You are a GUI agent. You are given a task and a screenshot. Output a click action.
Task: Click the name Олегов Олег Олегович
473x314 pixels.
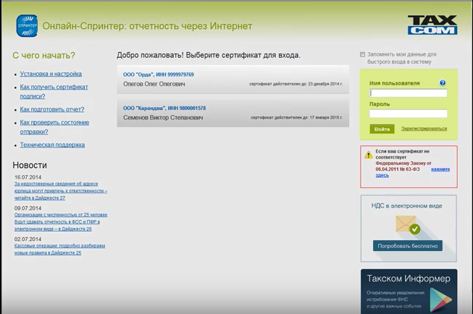click(154, 84)
